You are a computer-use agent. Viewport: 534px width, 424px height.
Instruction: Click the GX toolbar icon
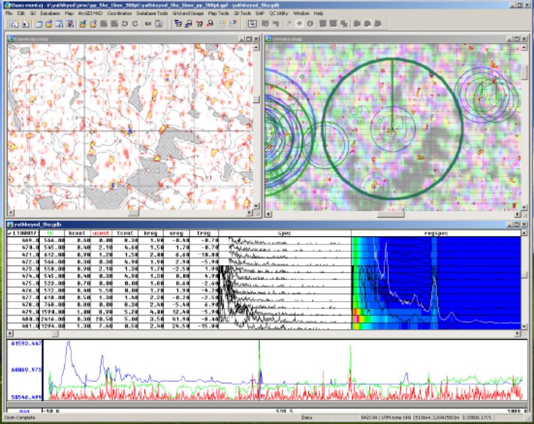tap(148, 24)
